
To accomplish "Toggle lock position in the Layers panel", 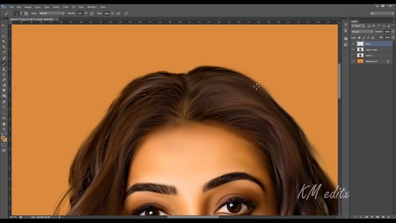I will pos(368,38).
